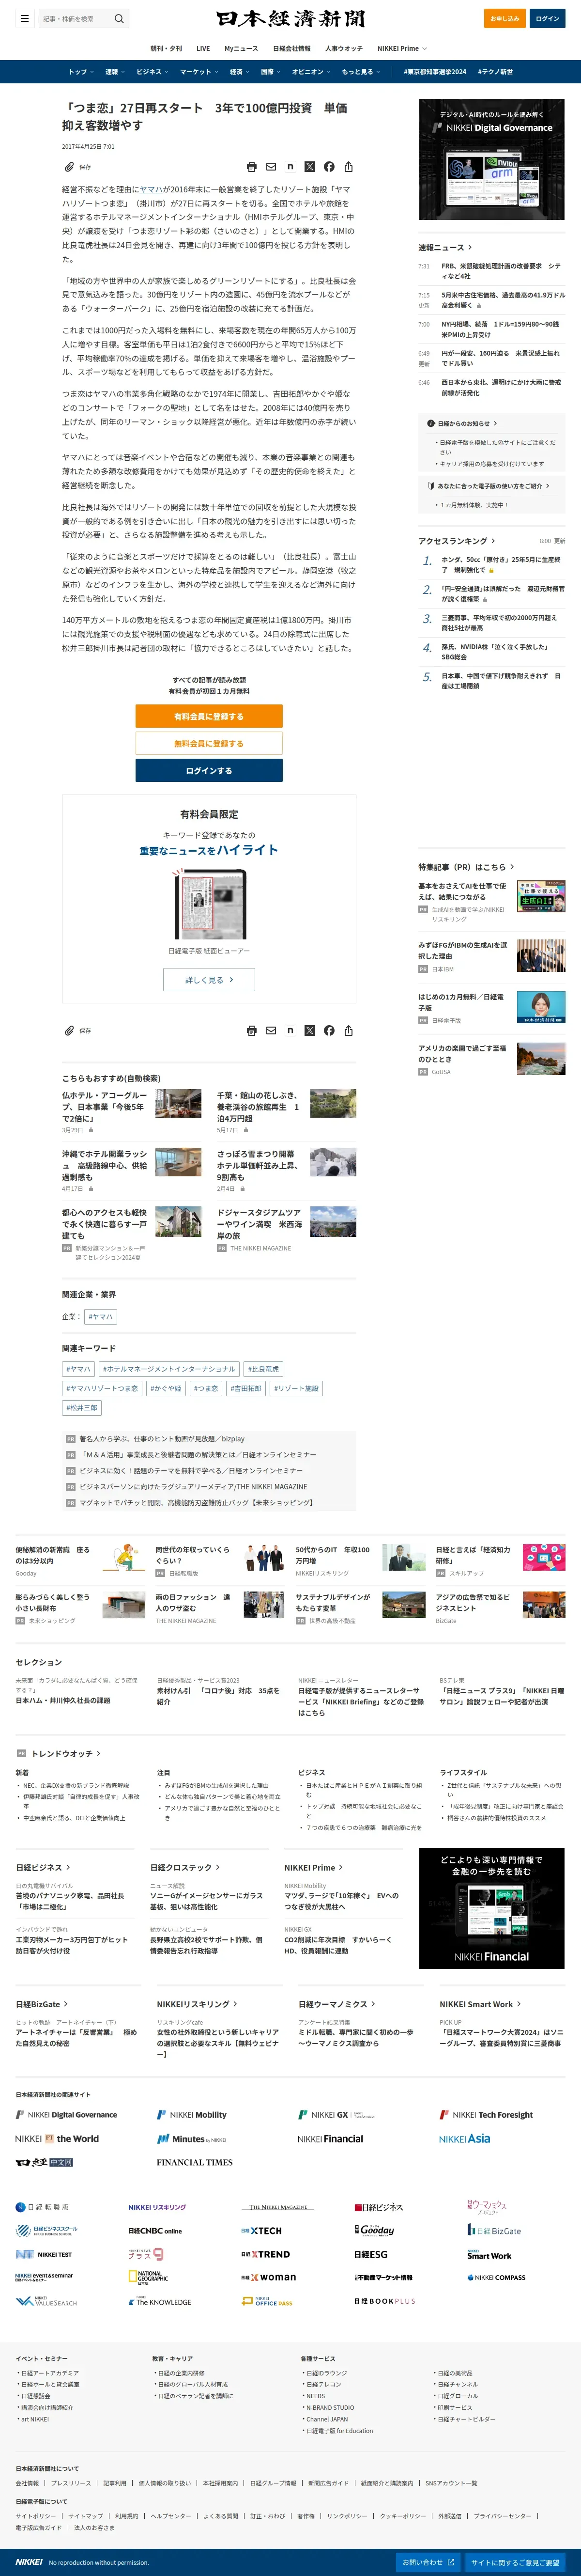This screenshot has height=2576, width=581.
Task: Click the article search input field
Action: (x=76, y=18)
